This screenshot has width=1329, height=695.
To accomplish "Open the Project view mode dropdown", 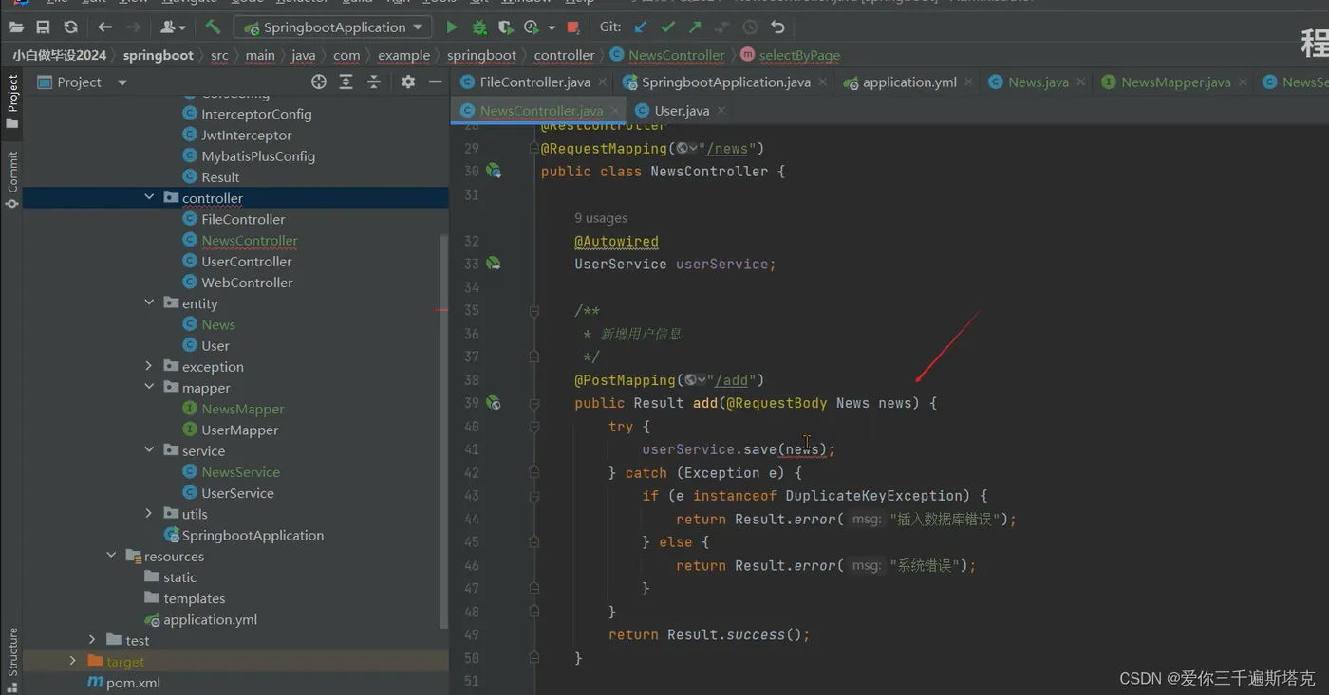I will pyautogui.click(x=122, y=82).
